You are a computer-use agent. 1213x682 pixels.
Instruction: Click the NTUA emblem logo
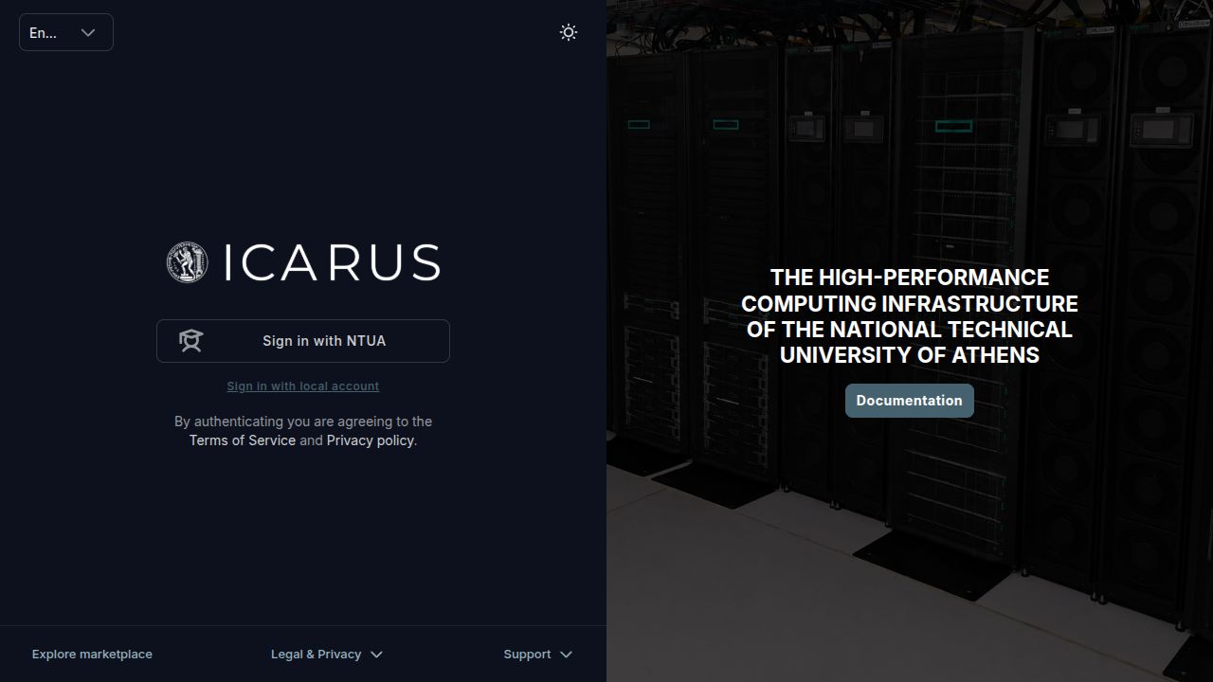click(188, 262)
